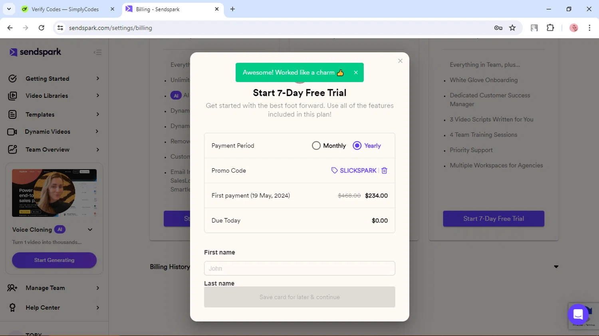Screen dimensions: 599x336
Task: Click Save card for later & continue
Action: [x=299, y=297]
